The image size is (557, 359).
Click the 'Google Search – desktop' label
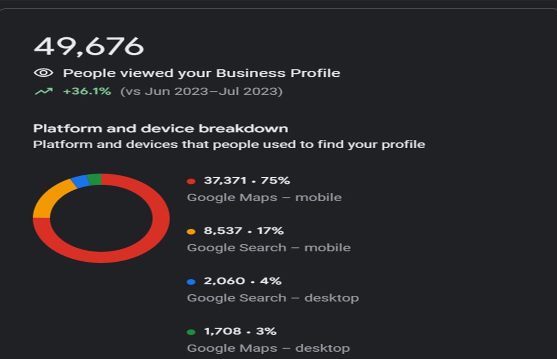click(x=273, y=298)
